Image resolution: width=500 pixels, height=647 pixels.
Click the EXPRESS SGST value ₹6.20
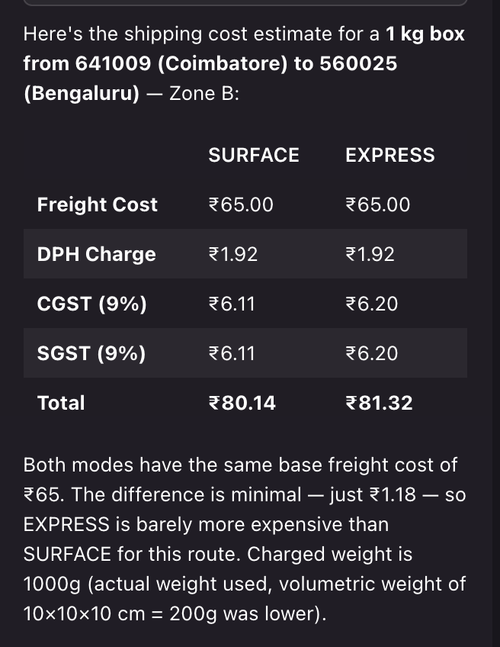[371, 353]
